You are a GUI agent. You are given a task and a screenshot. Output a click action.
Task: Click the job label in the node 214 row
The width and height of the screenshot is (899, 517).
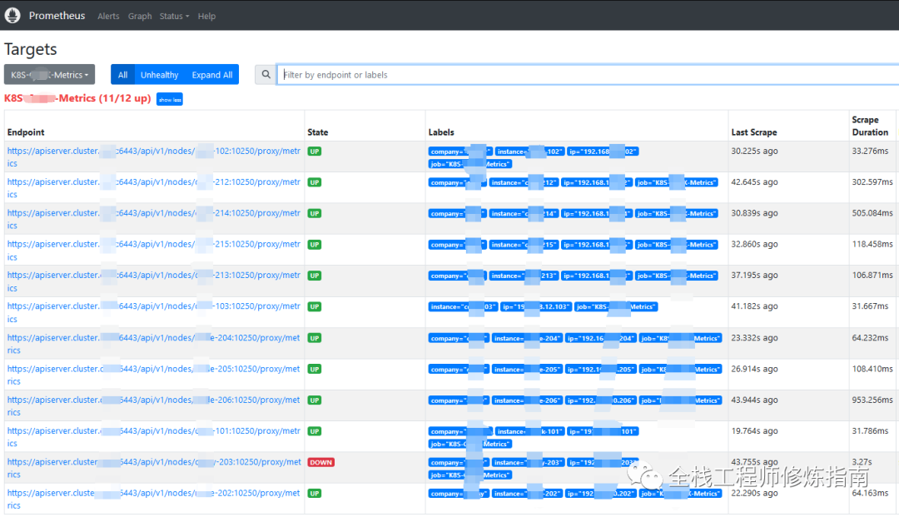[677, 213]
